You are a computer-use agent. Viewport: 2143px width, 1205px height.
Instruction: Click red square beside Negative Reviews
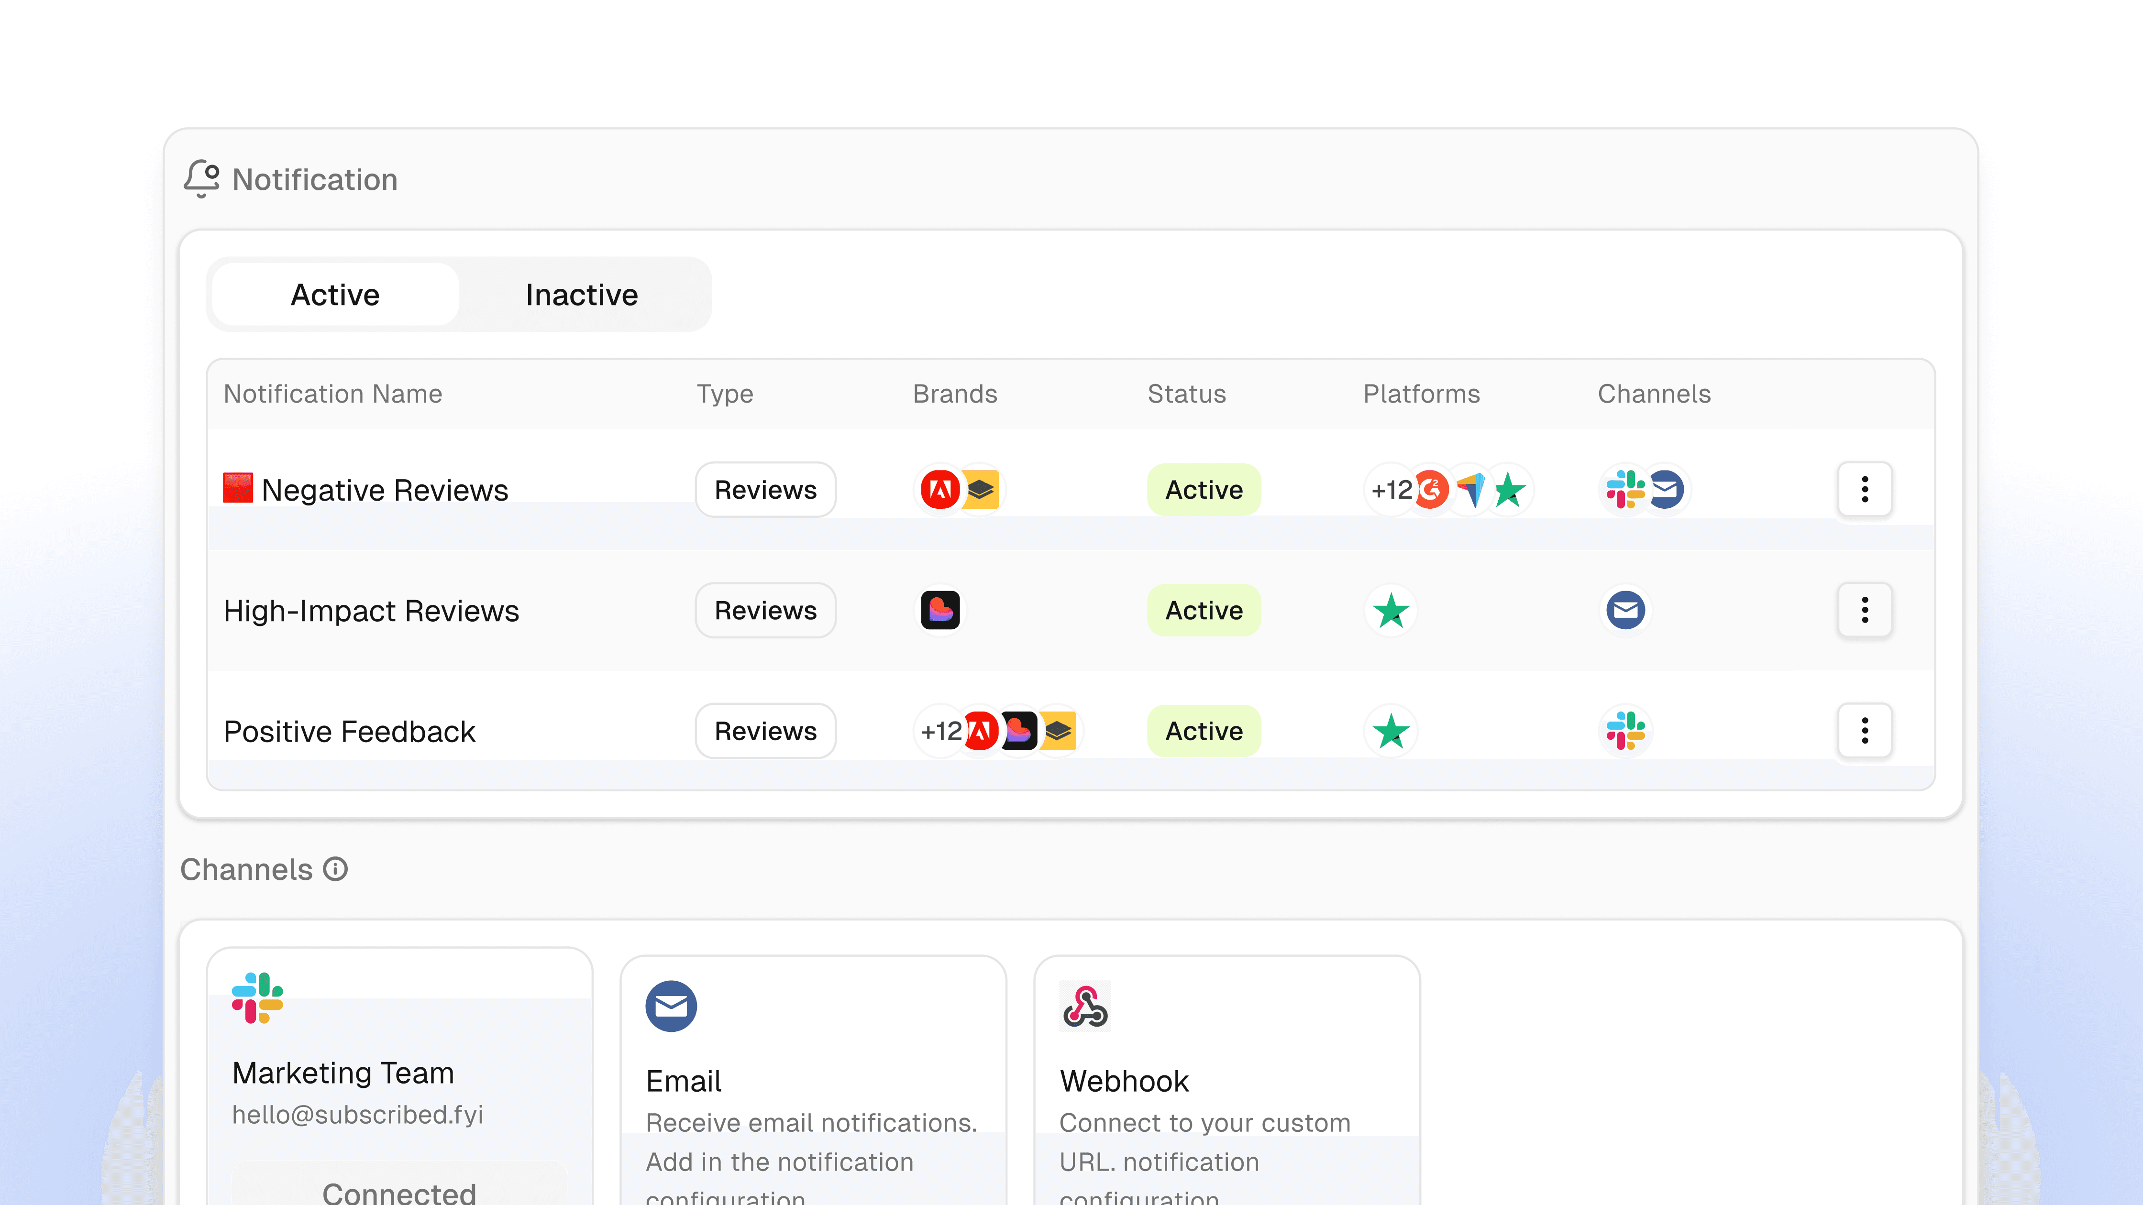tap(238, 487)
